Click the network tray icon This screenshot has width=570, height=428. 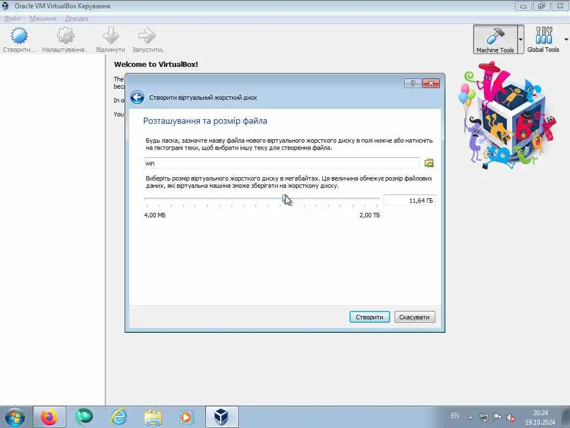(x=484, y=417)
